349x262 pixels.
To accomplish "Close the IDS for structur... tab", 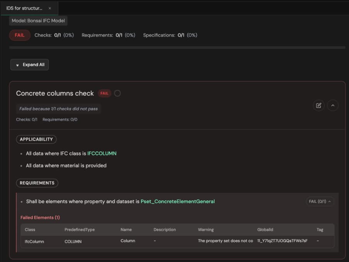I will pos(50,8).
